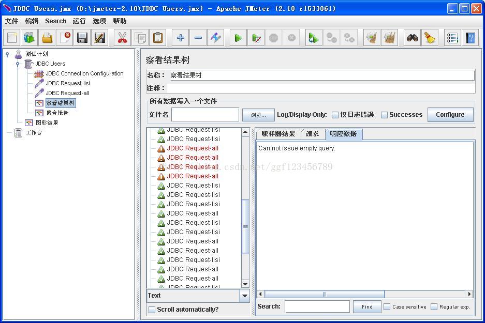Click the 浏览... browse button

pyautogui.click(x=258, y=115)
